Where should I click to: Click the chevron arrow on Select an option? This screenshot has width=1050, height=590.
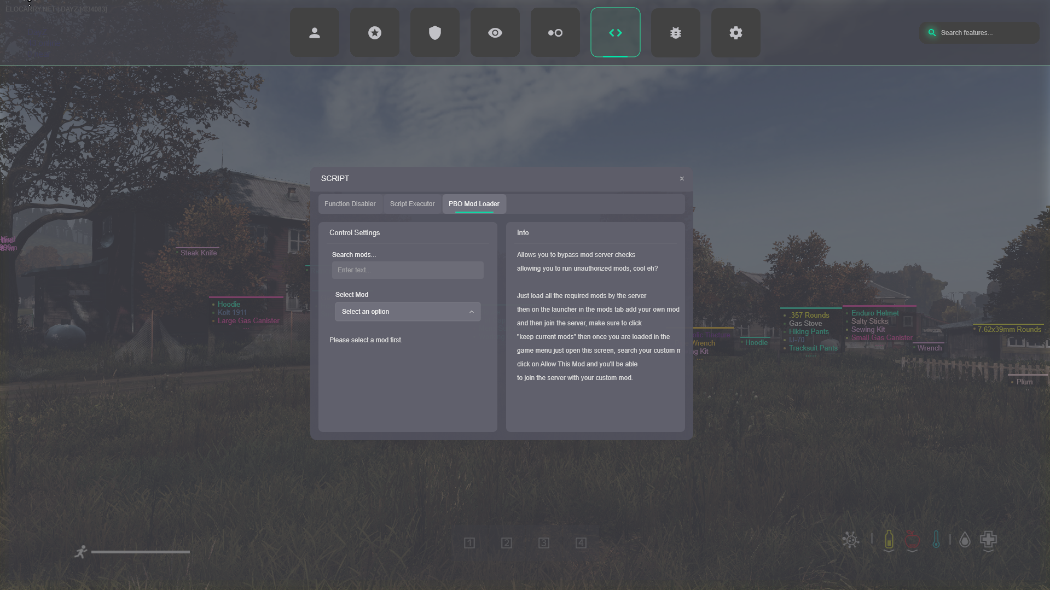(x=471, y=312)
